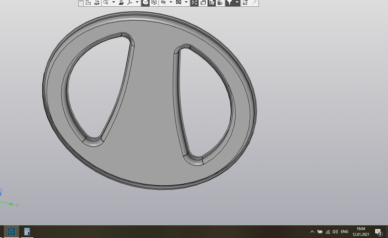Show hidden system tray icons
The height and width of the screenshot is (238, 388).
[312, 232]
